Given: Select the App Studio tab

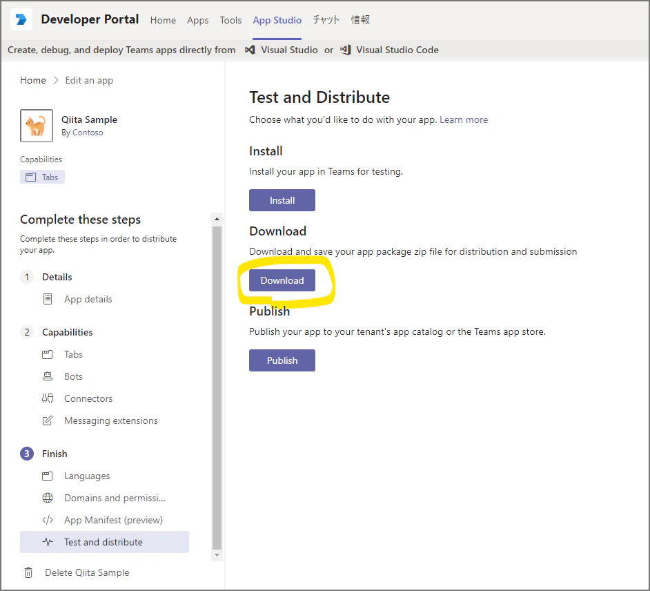Looking at the screenshot, I should (x=277, y=20).
